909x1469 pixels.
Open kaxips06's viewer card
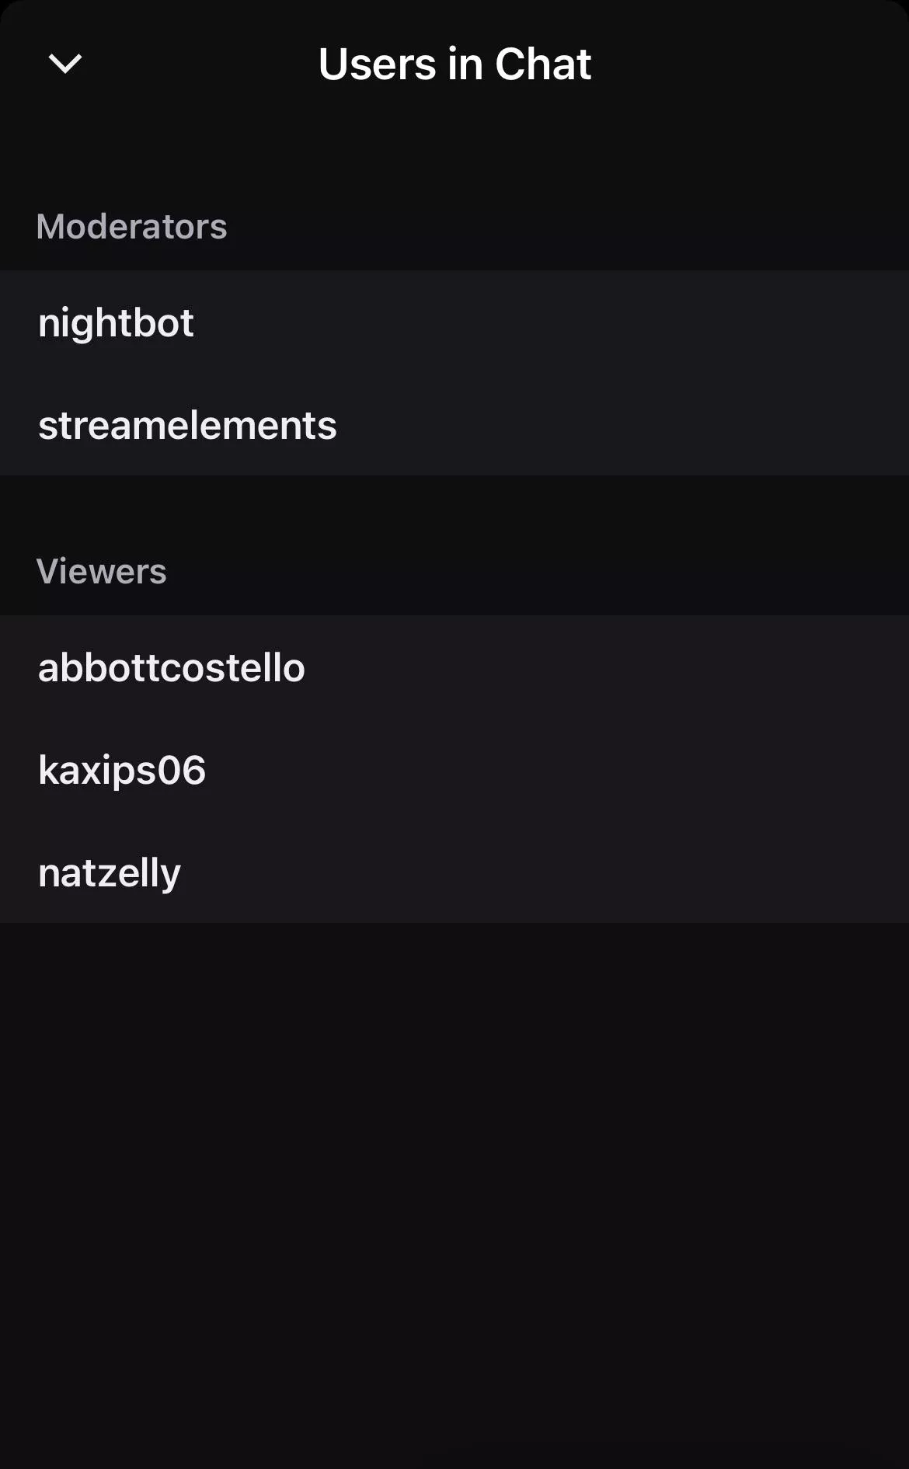coord(122,770)
